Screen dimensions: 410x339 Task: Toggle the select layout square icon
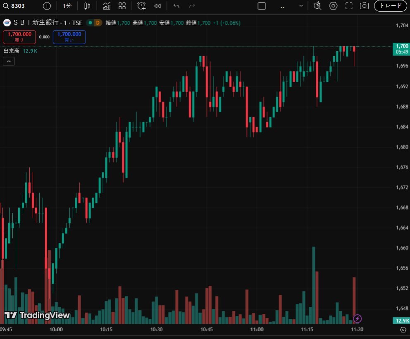[x=261, y=6]
